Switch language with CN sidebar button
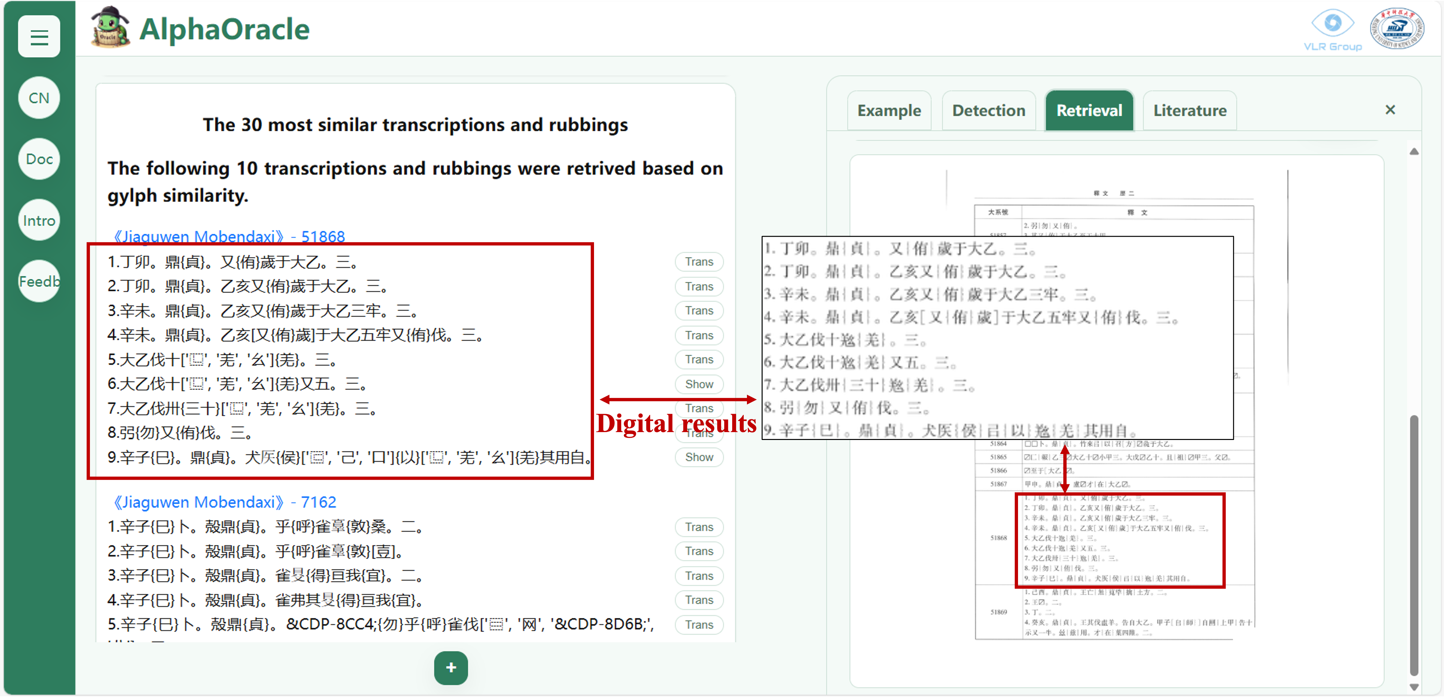Image resolution: width=1444 pixels, height=697 pixels. click(39, 98)
